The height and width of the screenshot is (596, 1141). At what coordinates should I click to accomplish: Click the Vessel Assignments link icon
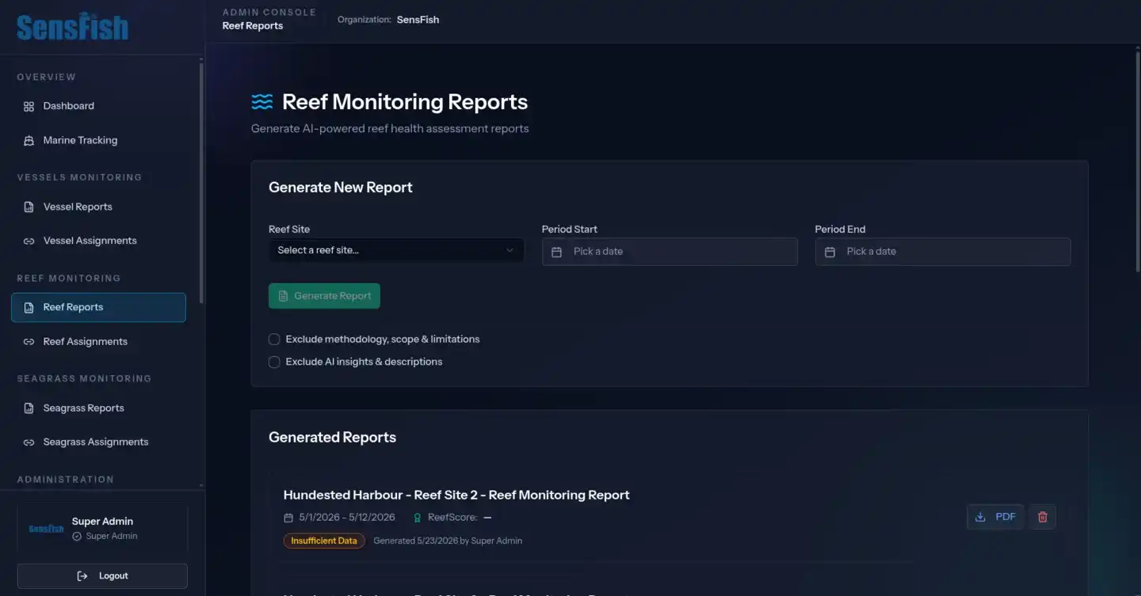[x=29, y=241]
